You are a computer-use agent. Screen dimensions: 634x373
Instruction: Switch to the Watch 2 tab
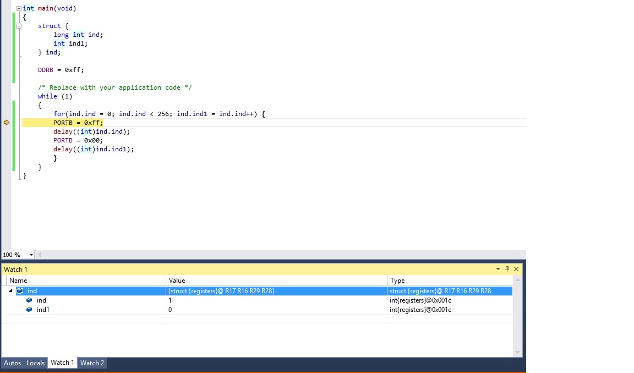click(x=92, y=363)
